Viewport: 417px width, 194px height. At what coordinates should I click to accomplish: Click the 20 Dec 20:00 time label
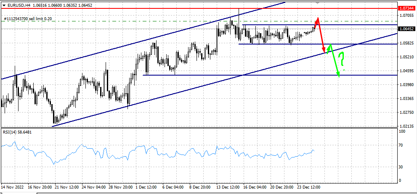click(282, 187)
